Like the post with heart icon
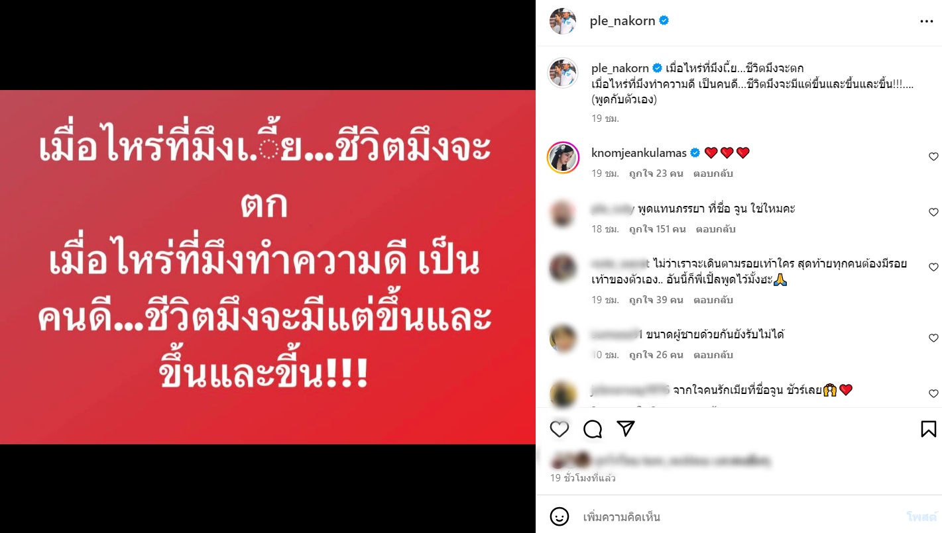 pos(559,429)
